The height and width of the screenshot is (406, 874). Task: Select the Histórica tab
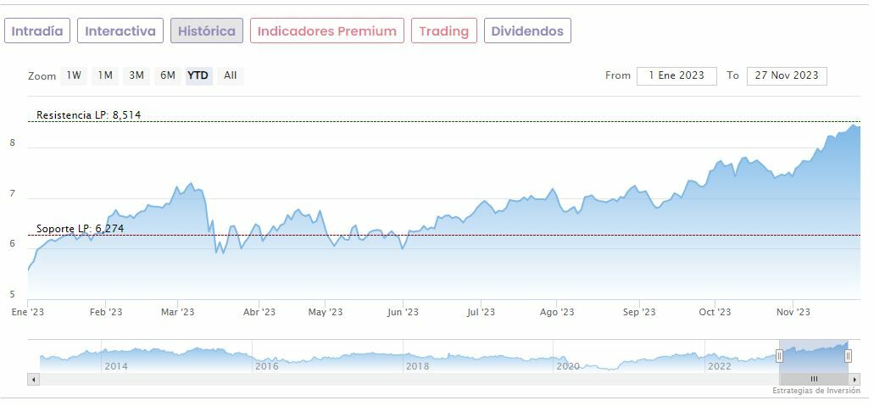click(x=207, y=31)
